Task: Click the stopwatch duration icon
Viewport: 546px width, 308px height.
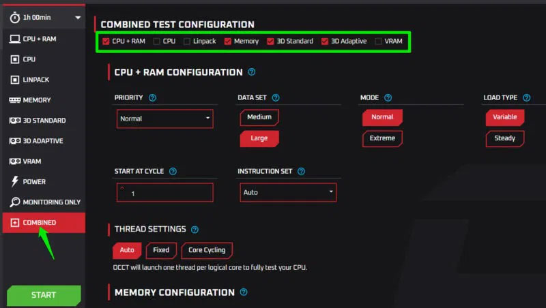Action: click(14, 18)
